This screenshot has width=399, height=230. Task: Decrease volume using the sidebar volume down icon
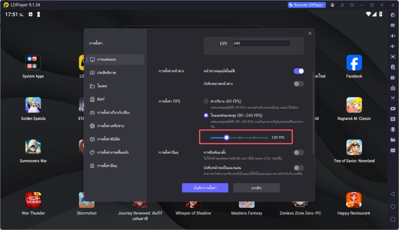394,46
